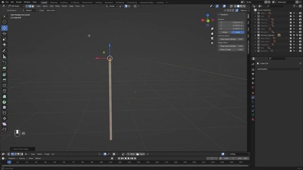Hide the Kitchen_Cabinets collection with eye icon

tap(297, 35)
